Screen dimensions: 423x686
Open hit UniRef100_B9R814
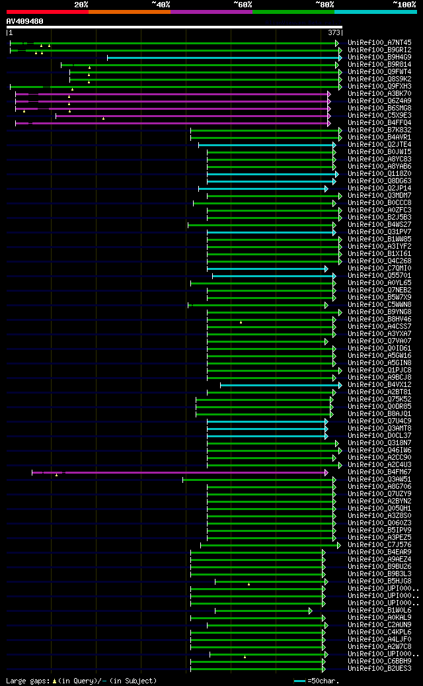(379, 65)
